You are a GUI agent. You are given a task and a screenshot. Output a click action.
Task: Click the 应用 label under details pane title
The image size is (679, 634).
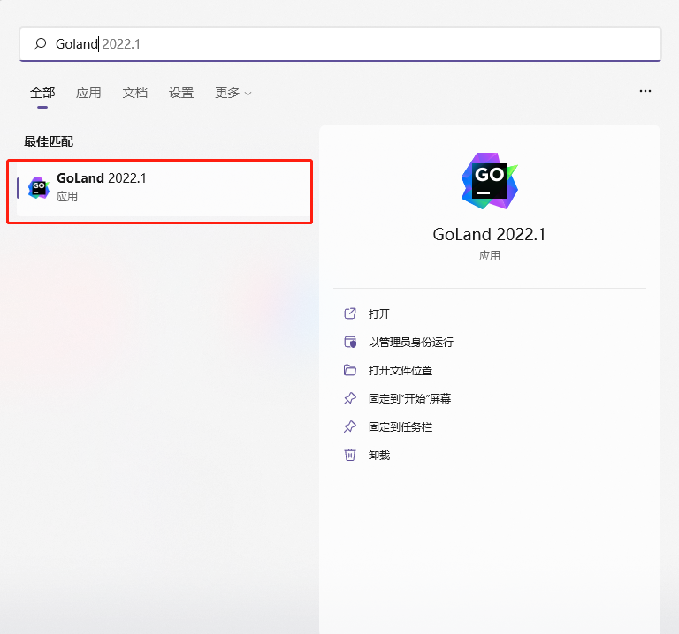[x=489, y=256]
